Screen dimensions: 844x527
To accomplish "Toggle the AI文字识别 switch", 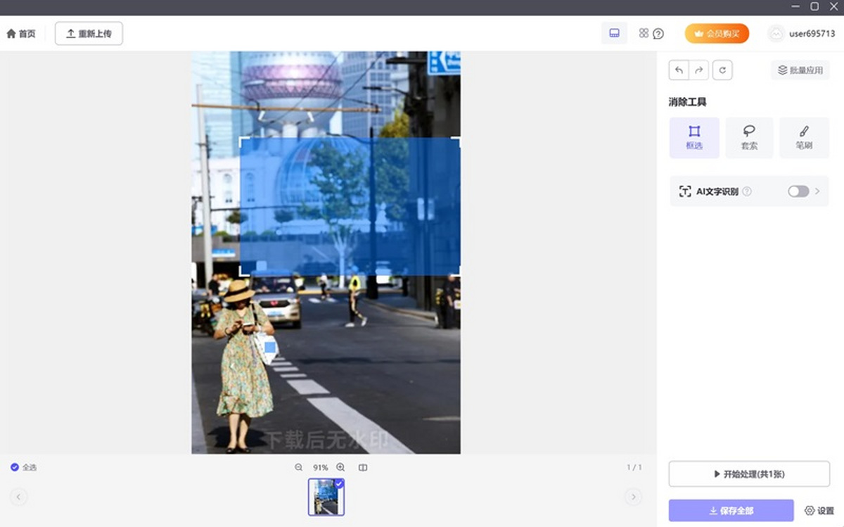I will pos(798,191).
